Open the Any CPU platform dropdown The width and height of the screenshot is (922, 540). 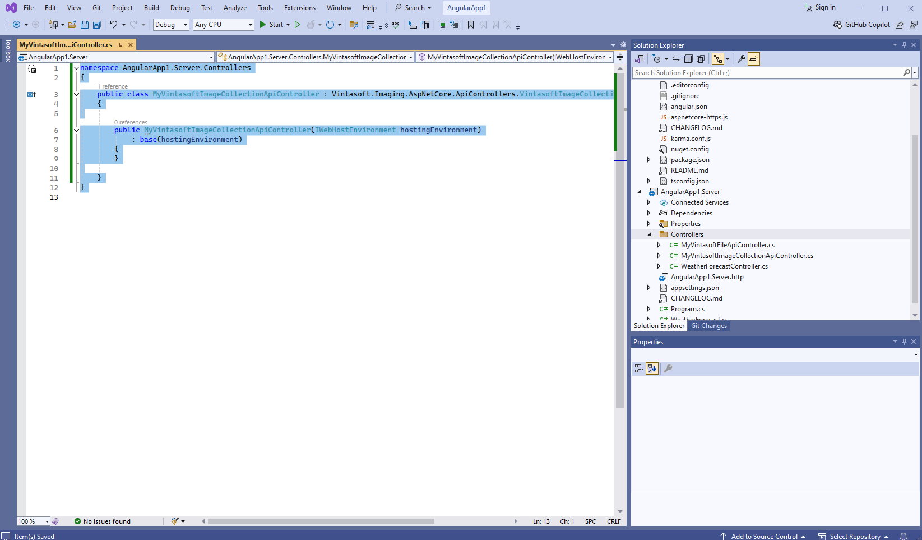pos(223,25)
